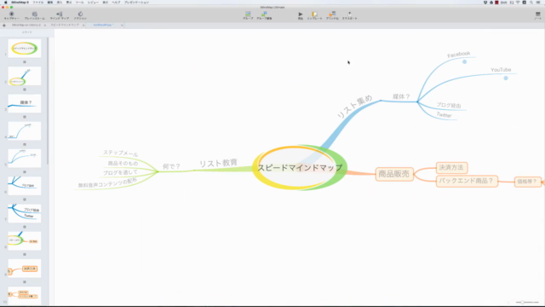Viewport: 545px width, 307px height.
Task: Open the ツール (Tools) menu
Action: coord(79,3)
